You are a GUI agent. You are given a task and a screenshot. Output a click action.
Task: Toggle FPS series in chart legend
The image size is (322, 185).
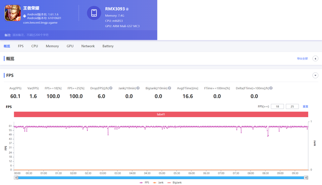[x=144, y=182]
